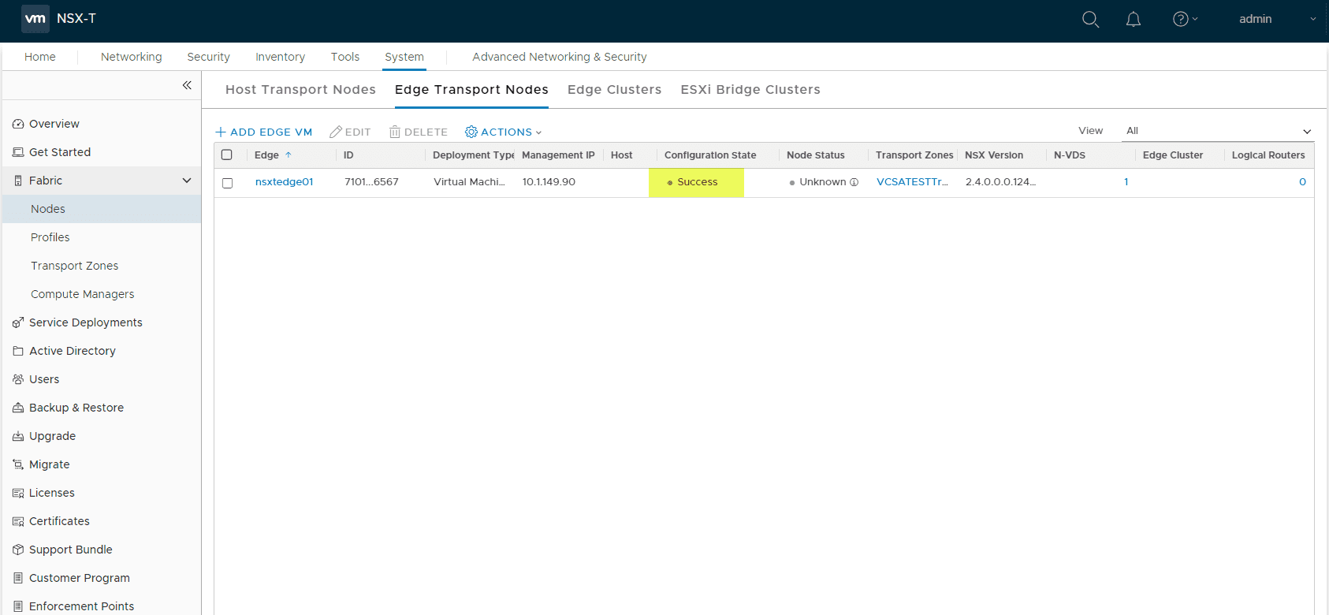This screenshot has width=1329, height=615.
Task: Click the Management IP 10.1.149.90 cell
Action: point(549,182)
